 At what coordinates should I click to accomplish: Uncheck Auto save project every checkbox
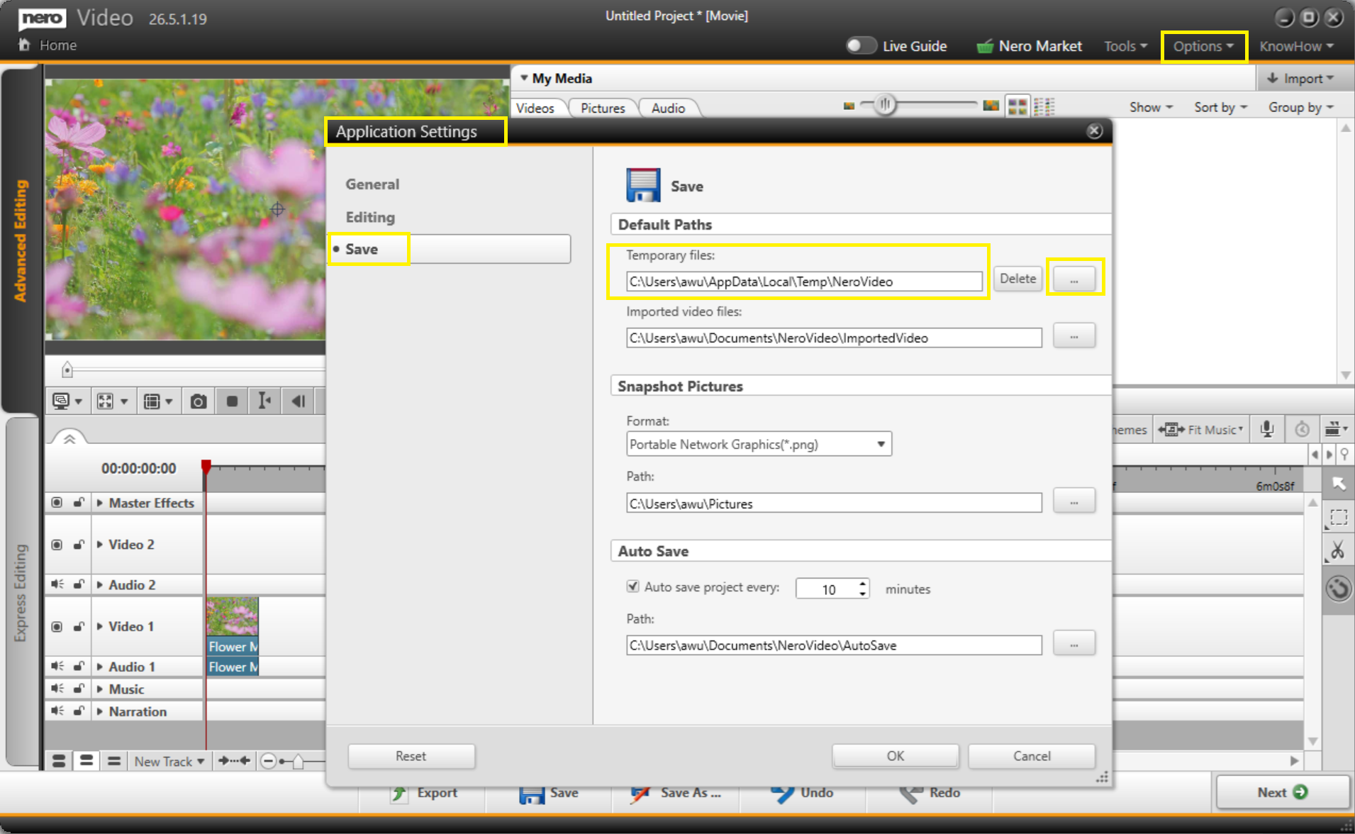coord(632,586)
